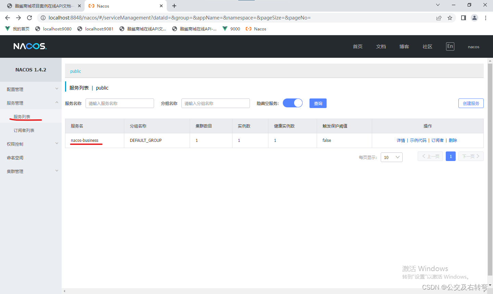Viewport: 493px width, 294px height.
Task: Click the browser back arrow icon
Action: tap(8, 17)
